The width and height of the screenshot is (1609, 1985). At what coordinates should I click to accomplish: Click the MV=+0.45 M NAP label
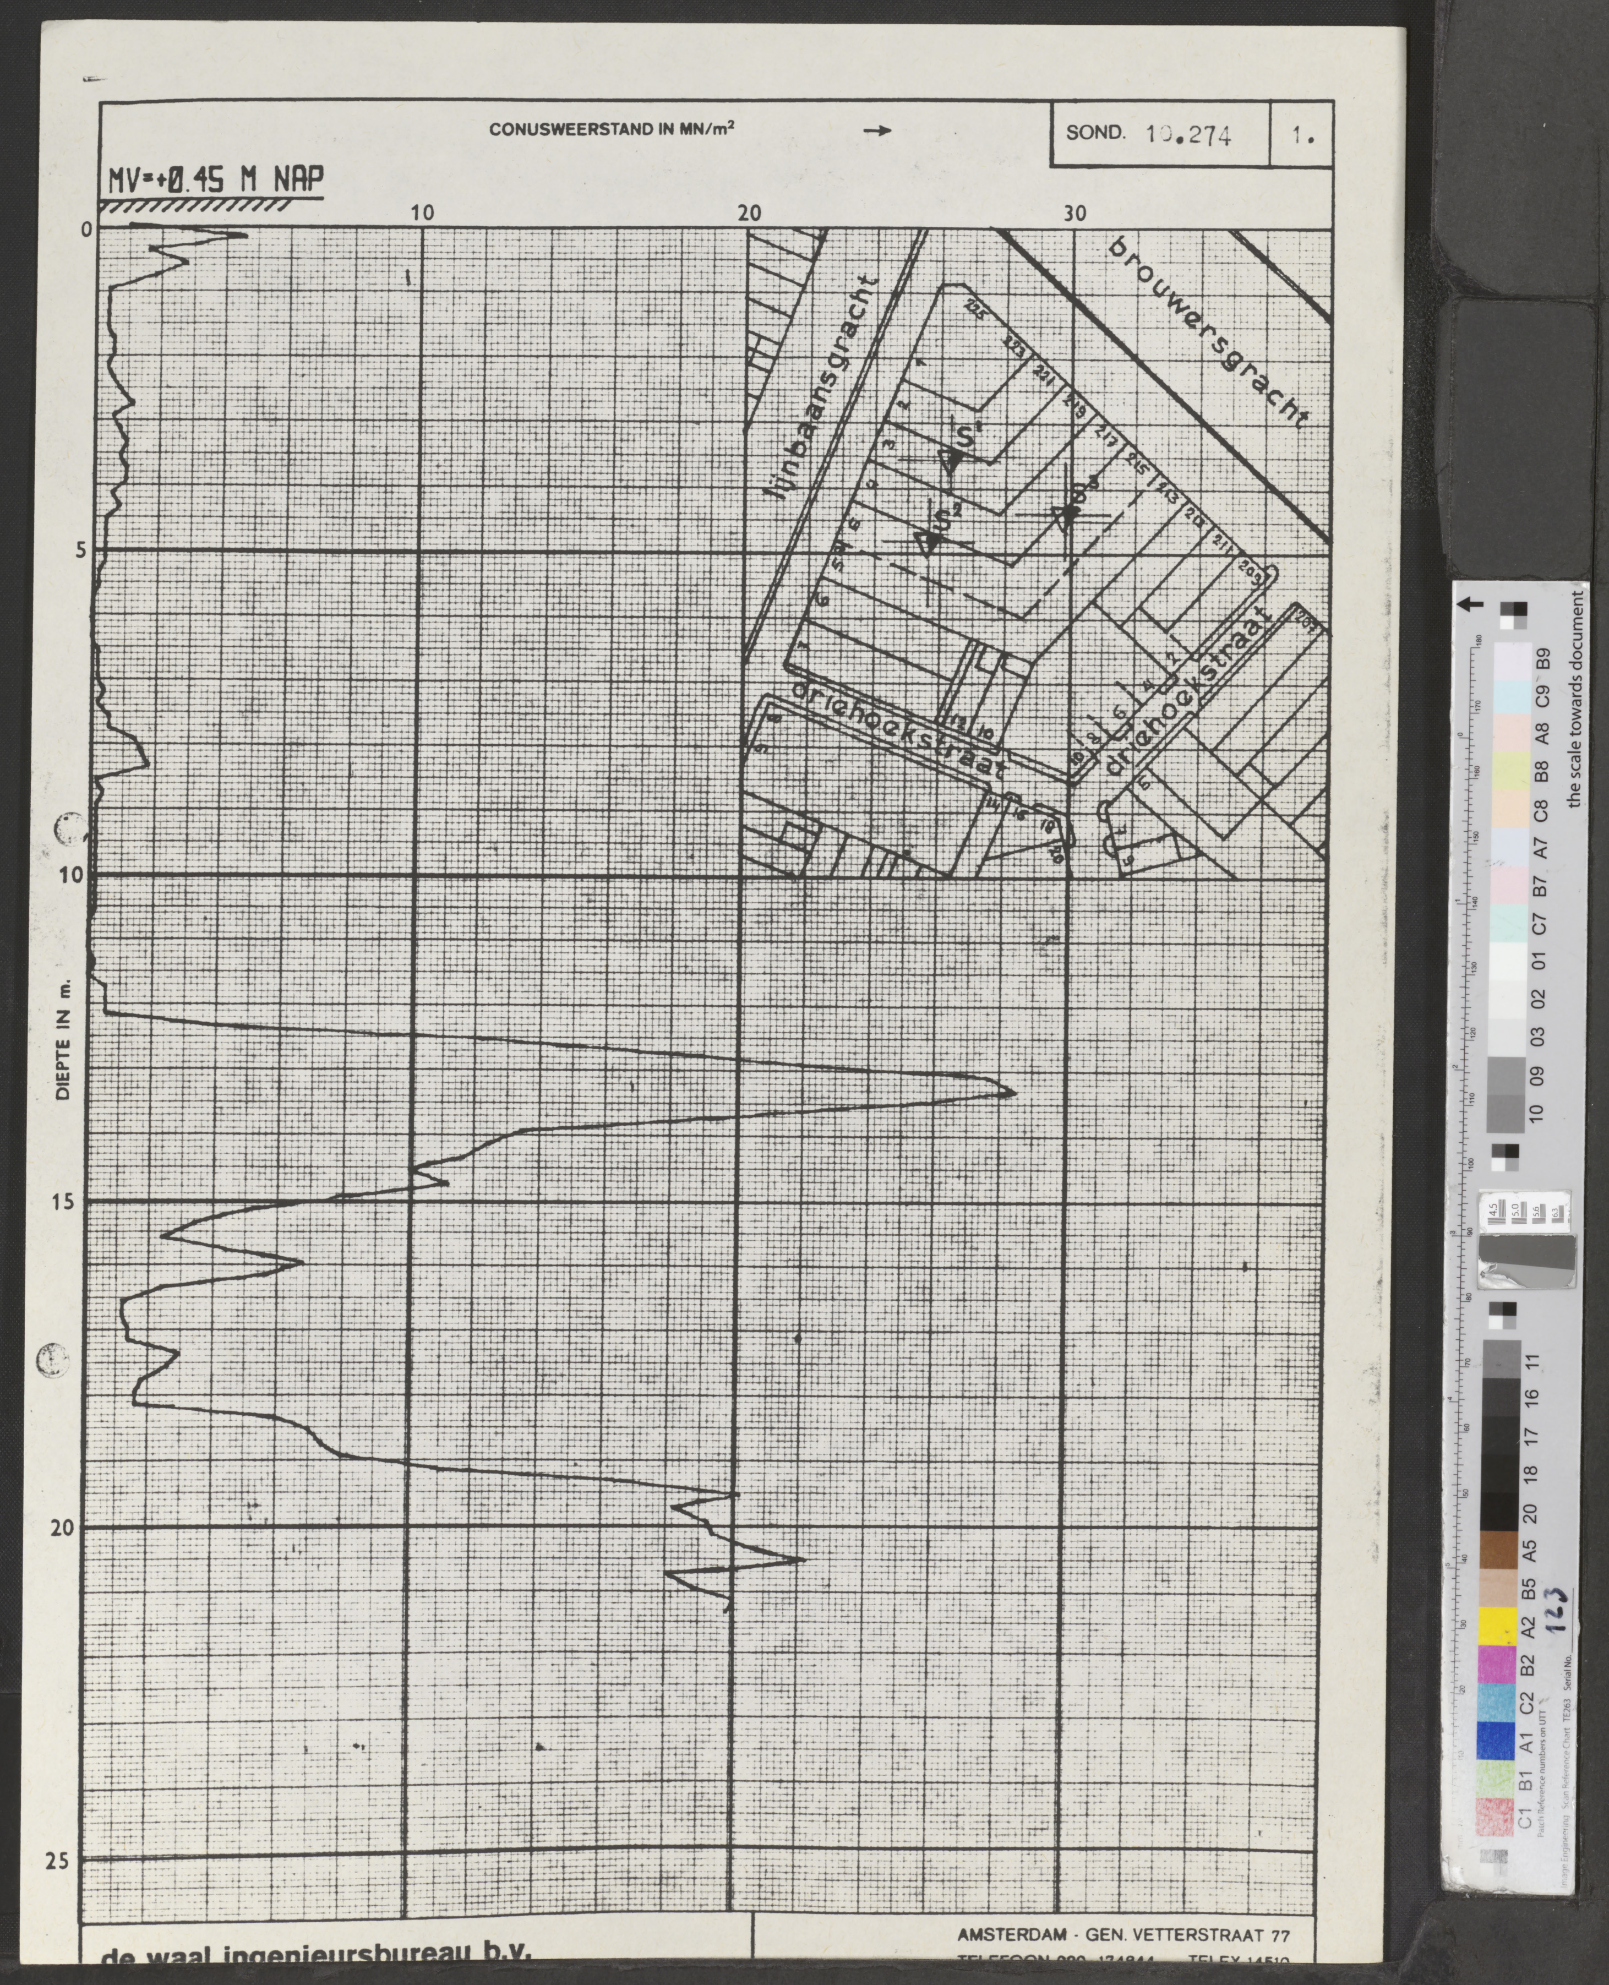(x=215, y=179)
